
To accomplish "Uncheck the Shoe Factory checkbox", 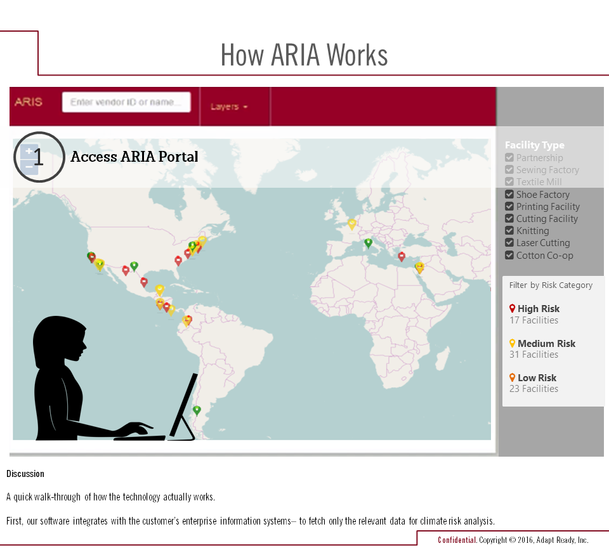I will click(x=509, y=195).
